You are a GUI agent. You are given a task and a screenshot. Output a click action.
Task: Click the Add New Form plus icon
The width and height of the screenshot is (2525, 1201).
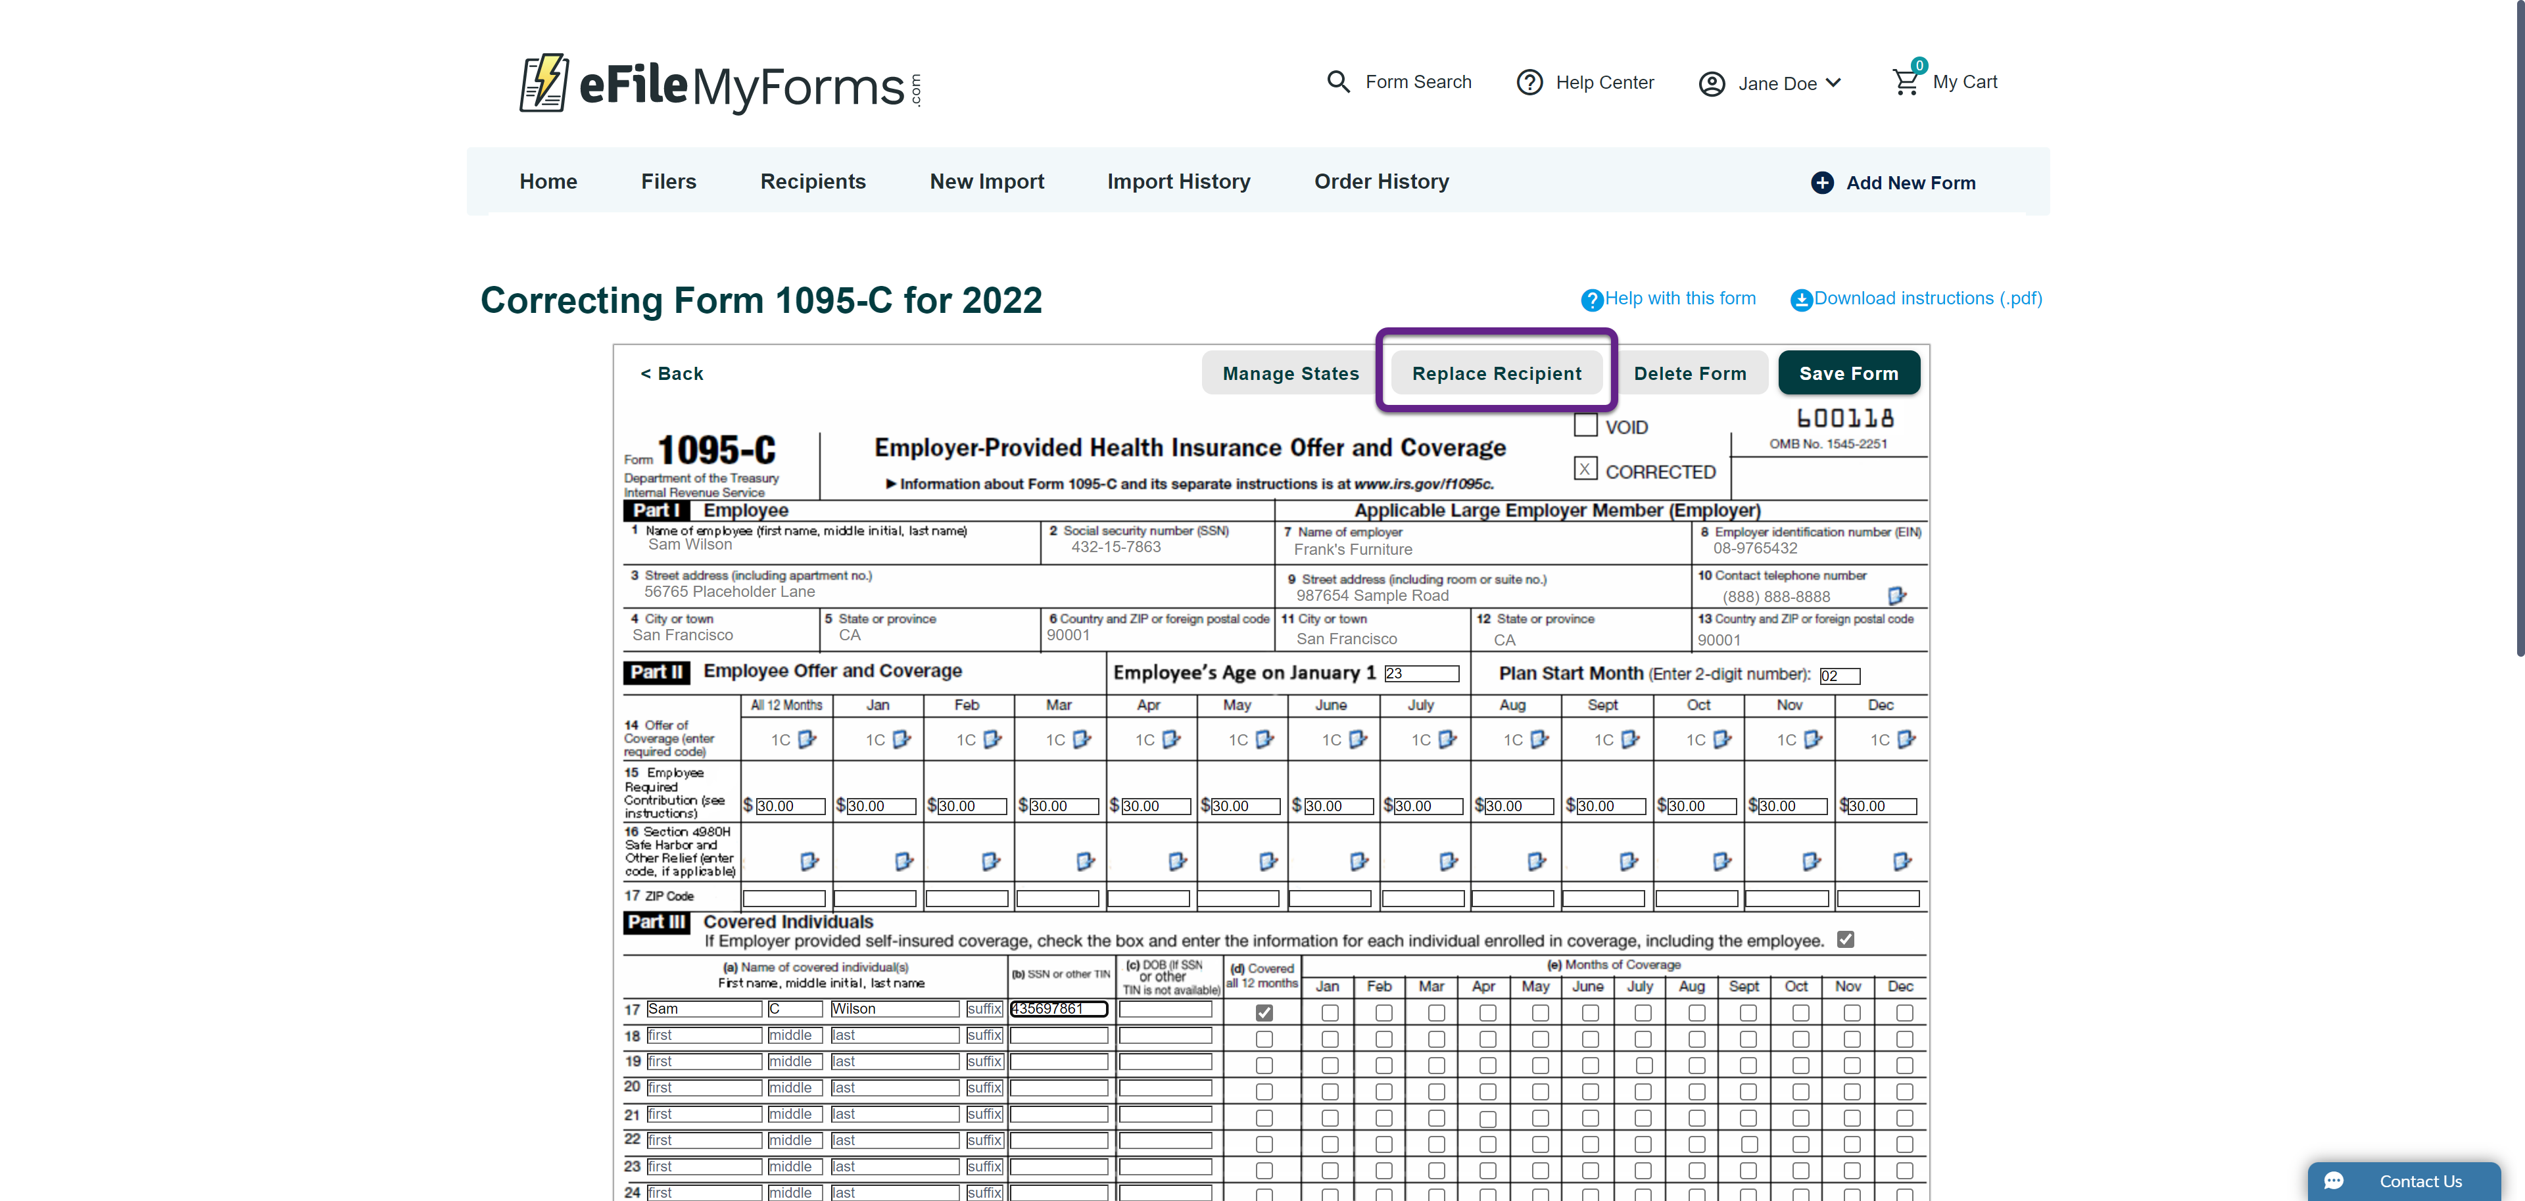coord(1822,182)
